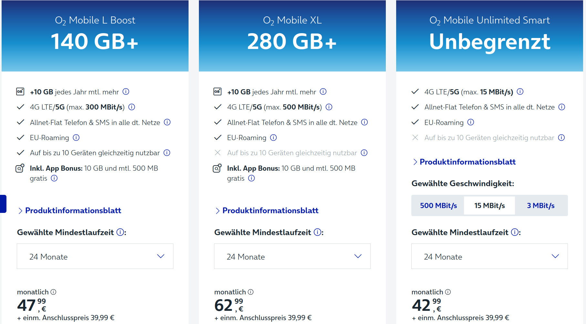The width and height of the screenshot is (586, 324).
Task: Open info tooltip on App Bonus for Mobile XL
Action: click(251, 178)
